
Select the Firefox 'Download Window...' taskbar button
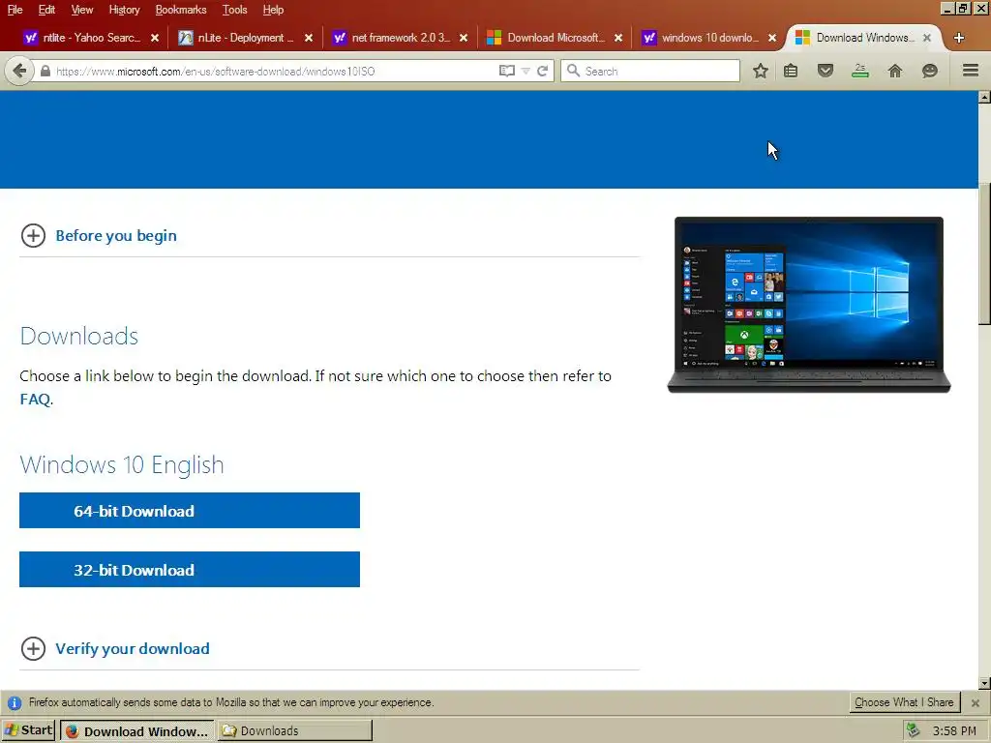137,731
